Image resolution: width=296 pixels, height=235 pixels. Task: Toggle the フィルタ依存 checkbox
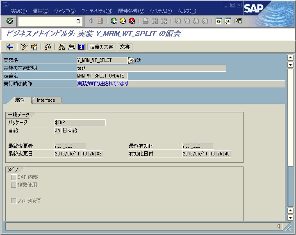(x=14, y=201)
